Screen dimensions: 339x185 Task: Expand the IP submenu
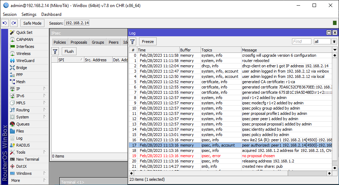[44, 88]
